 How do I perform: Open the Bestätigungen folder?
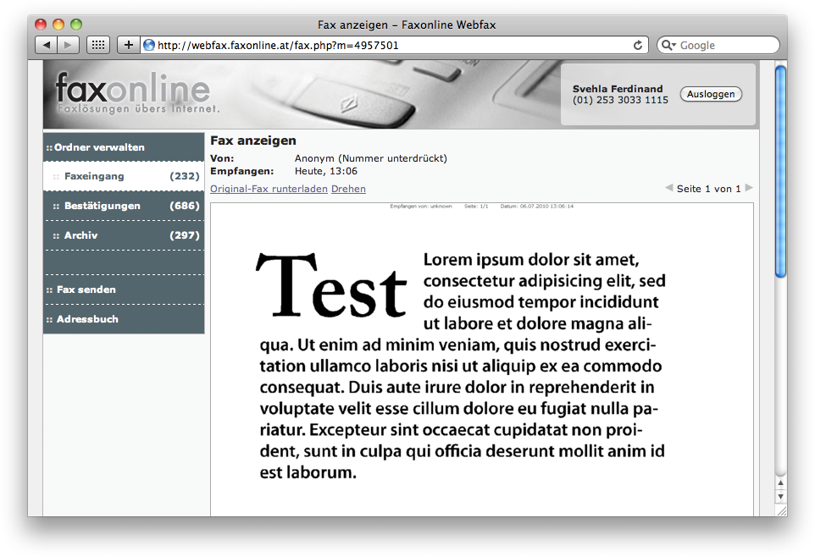[124, 206]
